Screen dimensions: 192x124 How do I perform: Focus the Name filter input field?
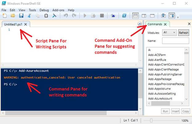(175, 41)
